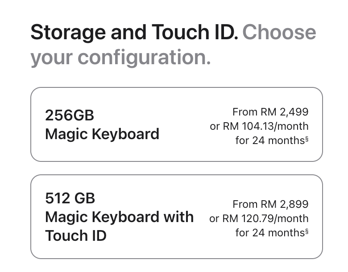The width and height of the screenshot is (348, 272).
Task: Click "Magic Keyboard with" in the 512 GB card
Action: click(119, 217)
